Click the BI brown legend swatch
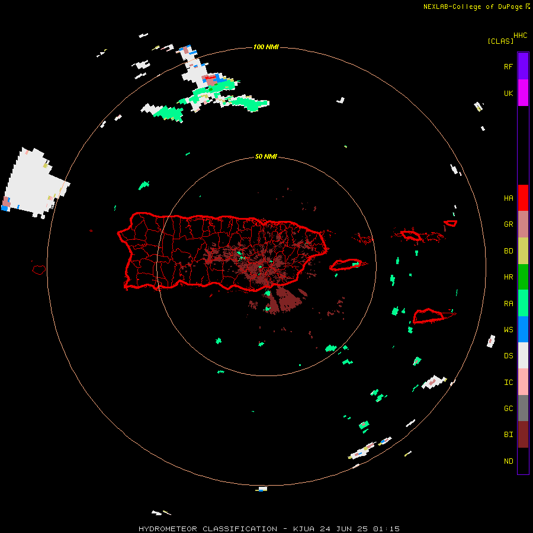The image size is (533, 533). pyautogui.click(x=523, y=435)
